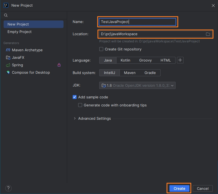This screenshot has height=194, width=218.
Task: Expand Advanced Settings section
Action: pyautogui.click(x=75, y=118)
